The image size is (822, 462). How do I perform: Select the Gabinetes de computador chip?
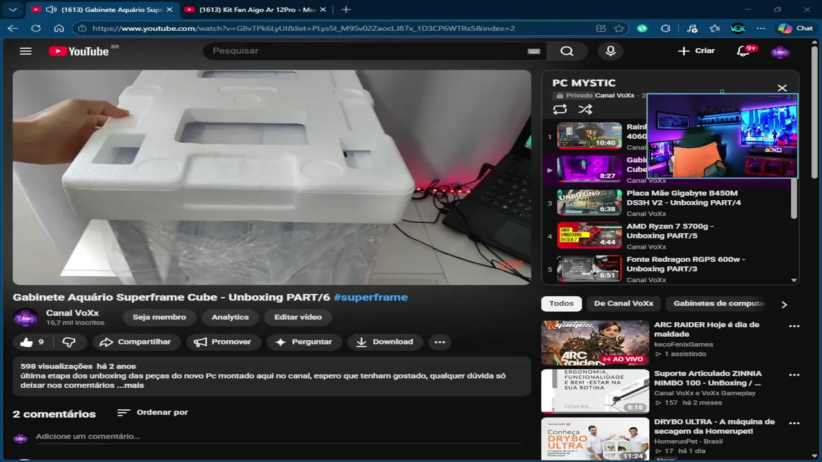719,304
